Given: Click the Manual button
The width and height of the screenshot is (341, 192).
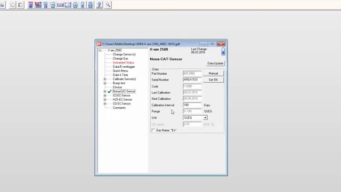Looking at the screenshot, I should point(213,74).
